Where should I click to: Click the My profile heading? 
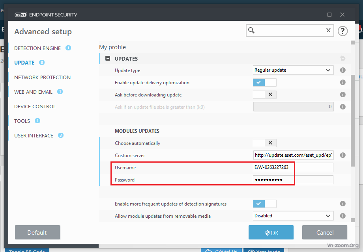[x=112, y=47]
